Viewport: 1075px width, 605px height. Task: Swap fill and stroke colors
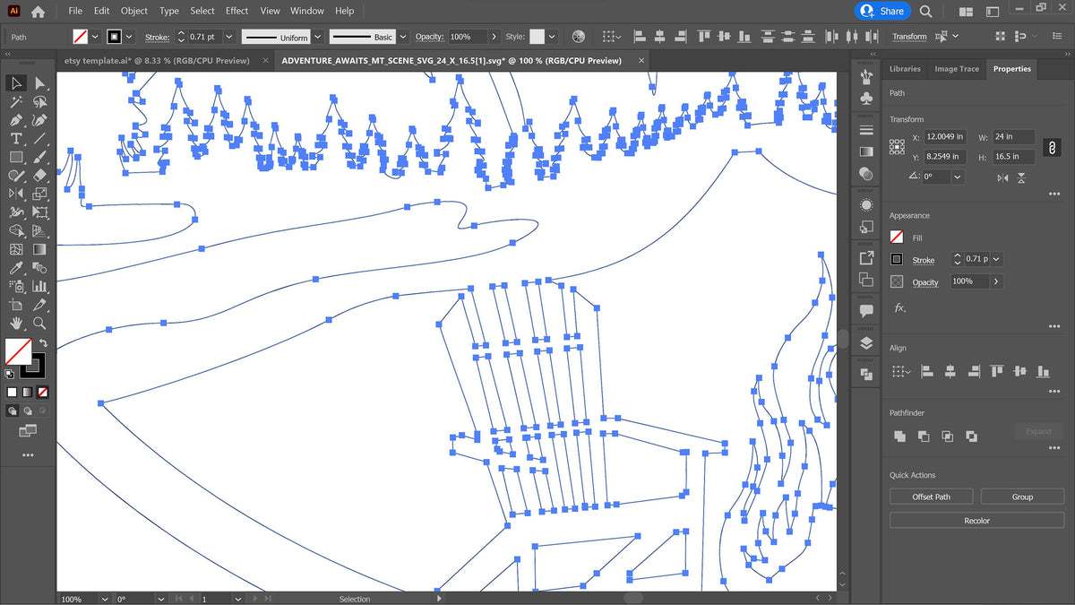[43, 343]
